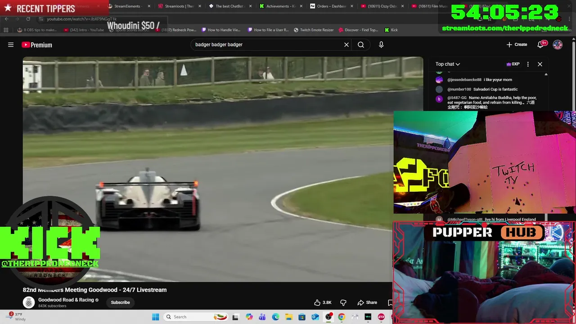Go to YouTube Premium home logo

(x=37, y=45)
